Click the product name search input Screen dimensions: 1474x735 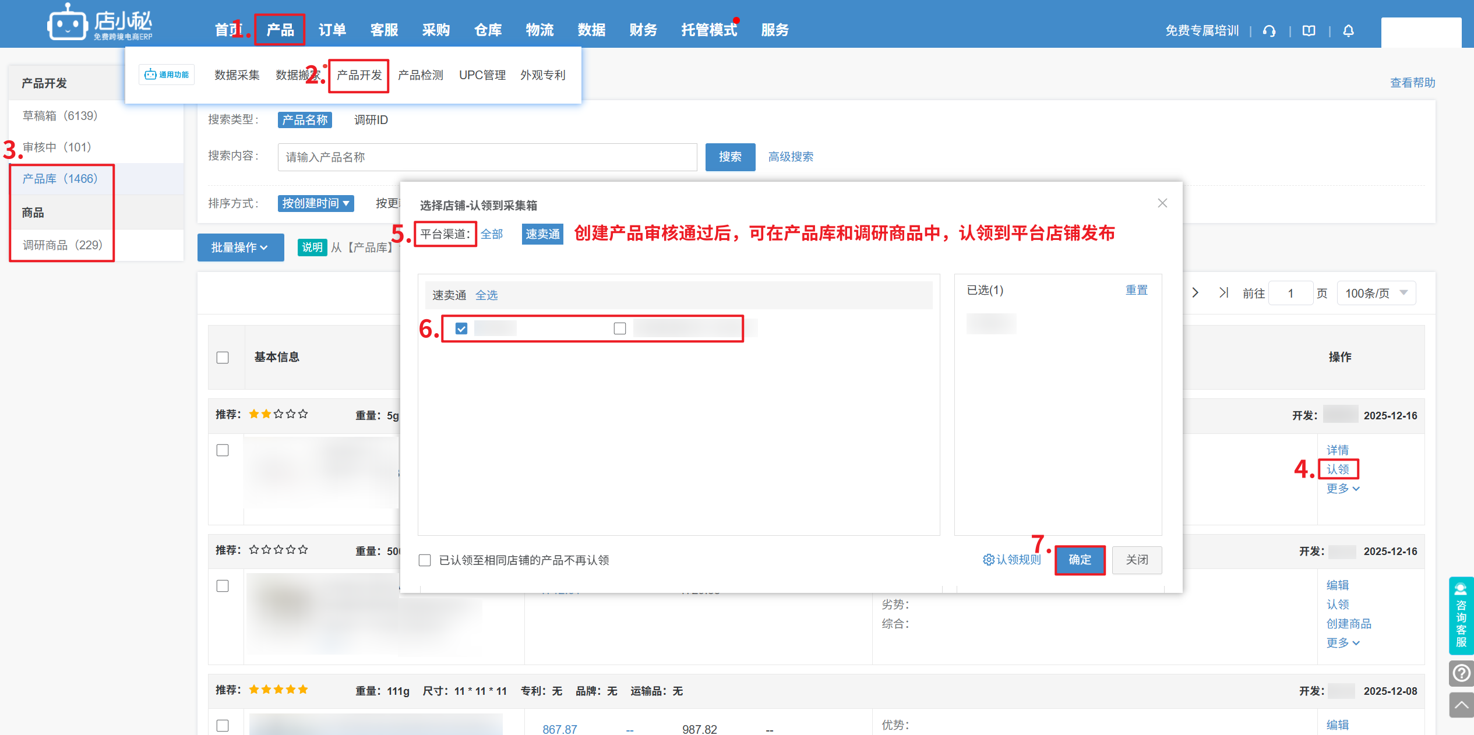pos(487,157)
